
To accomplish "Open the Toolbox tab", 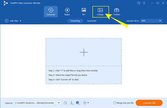I will [x=117, y=12].
